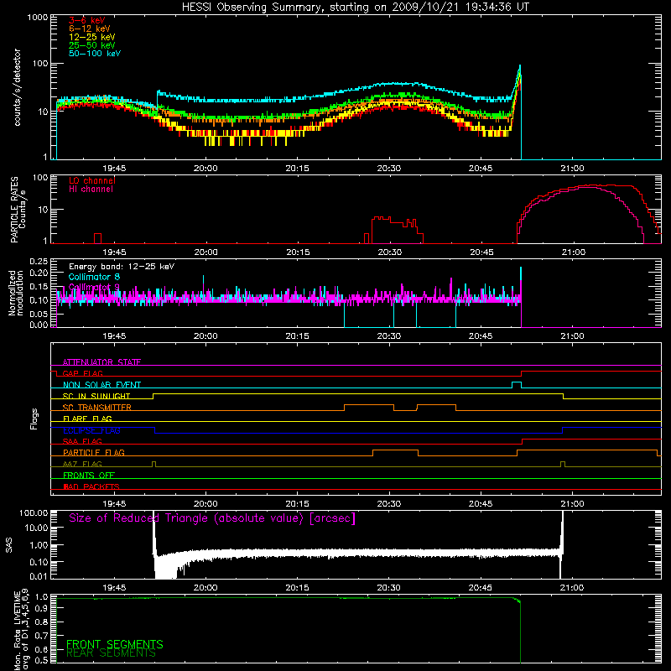Click the '0.25' value on modulation y-axis

tap(39, 262)
